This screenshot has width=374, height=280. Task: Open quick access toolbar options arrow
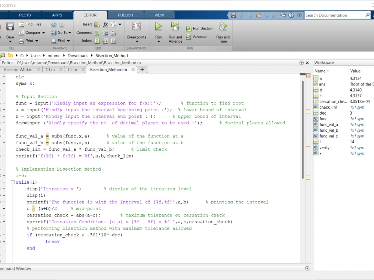click(x=300, y=15)
